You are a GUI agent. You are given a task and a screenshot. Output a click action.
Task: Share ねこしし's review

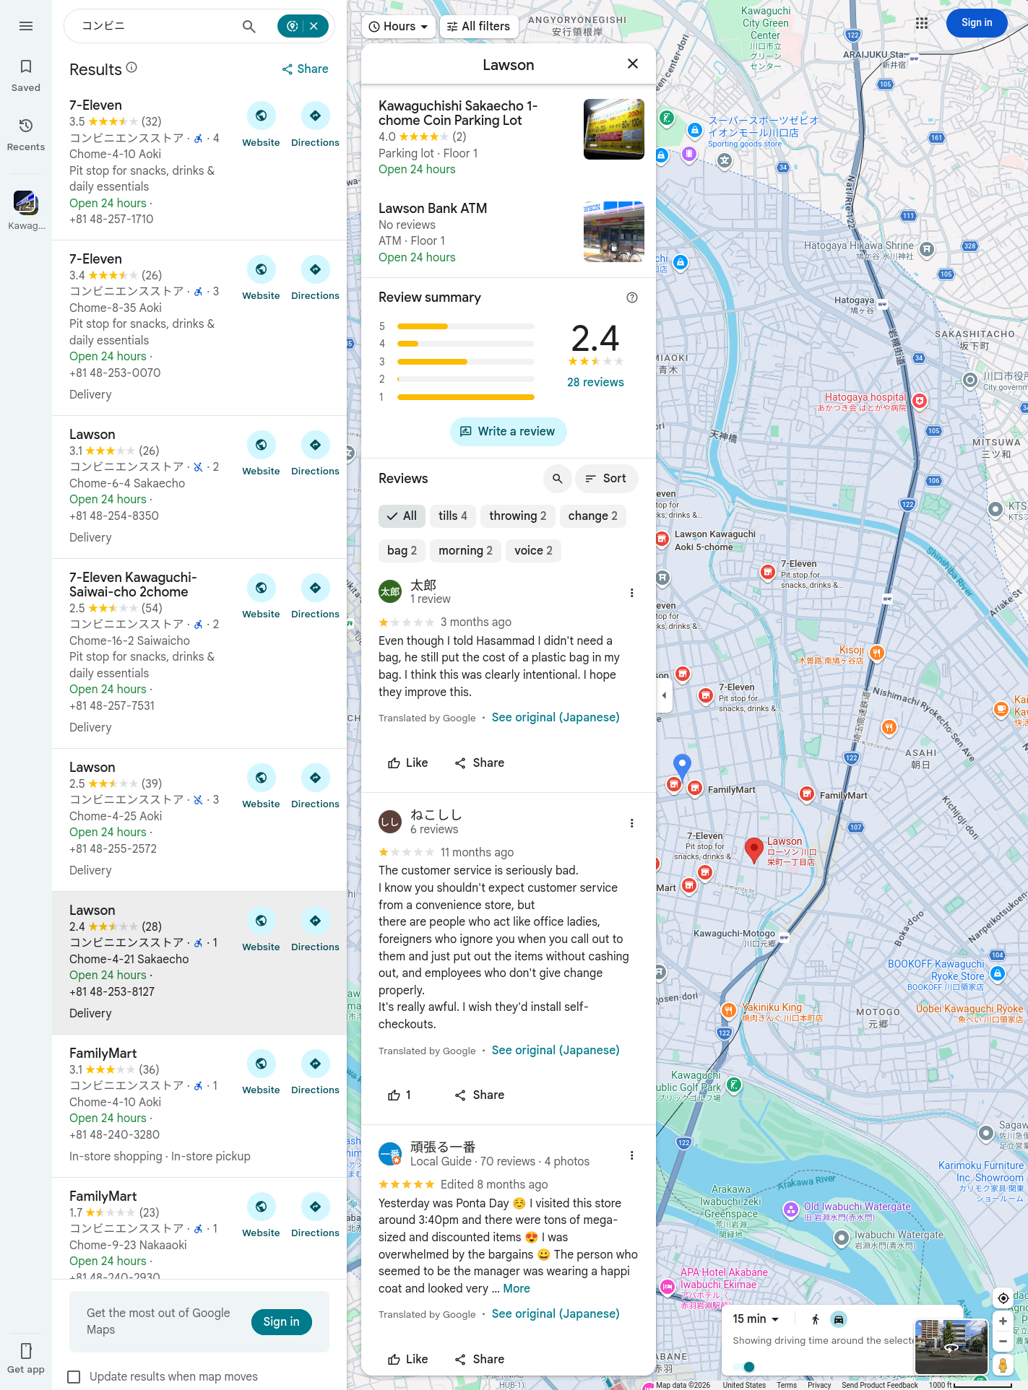(480, 1095)
